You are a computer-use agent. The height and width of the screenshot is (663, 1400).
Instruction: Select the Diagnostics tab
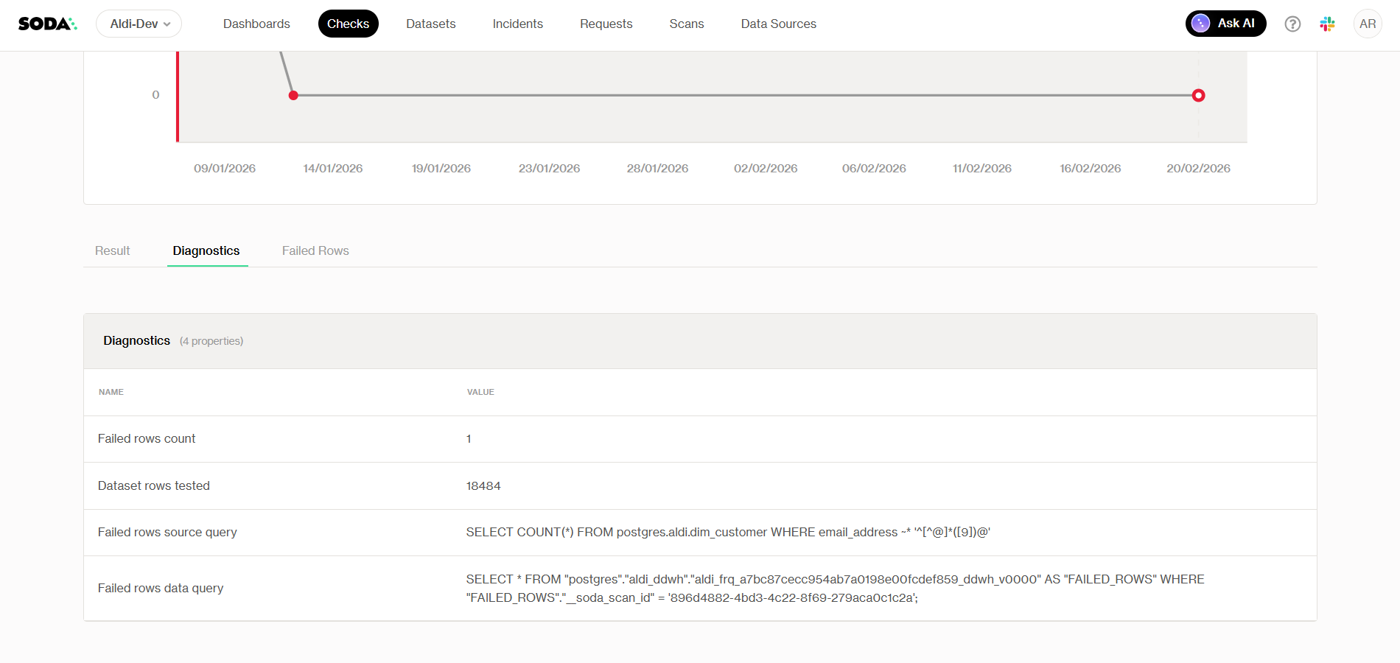(206, 250)
